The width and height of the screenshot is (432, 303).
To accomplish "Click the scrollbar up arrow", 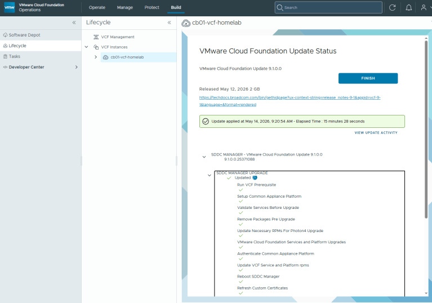I will click(x=426, y=38).
